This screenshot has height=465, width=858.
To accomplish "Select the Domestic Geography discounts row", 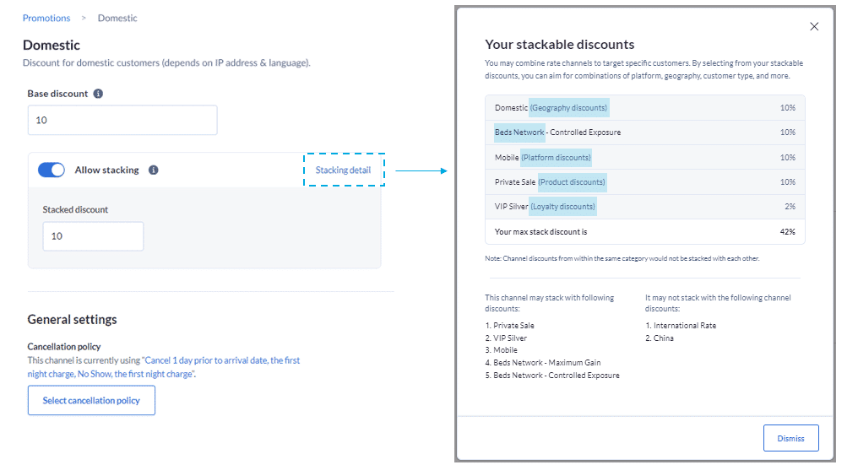I will pyautogui.click(x=644, y=108).
